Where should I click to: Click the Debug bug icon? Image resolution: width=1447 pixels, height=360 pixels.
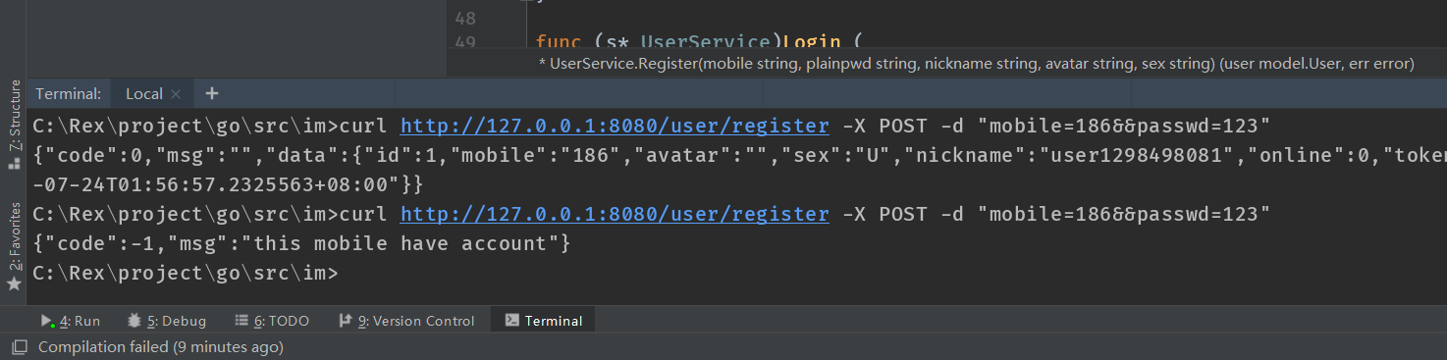click(134, 321)
